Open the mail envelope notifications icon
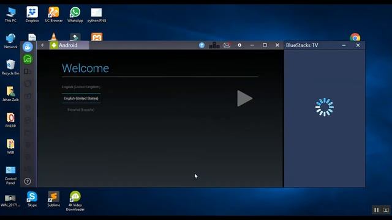Image resolution: width=392 pixels, height=220 pixels. [227, 45]
